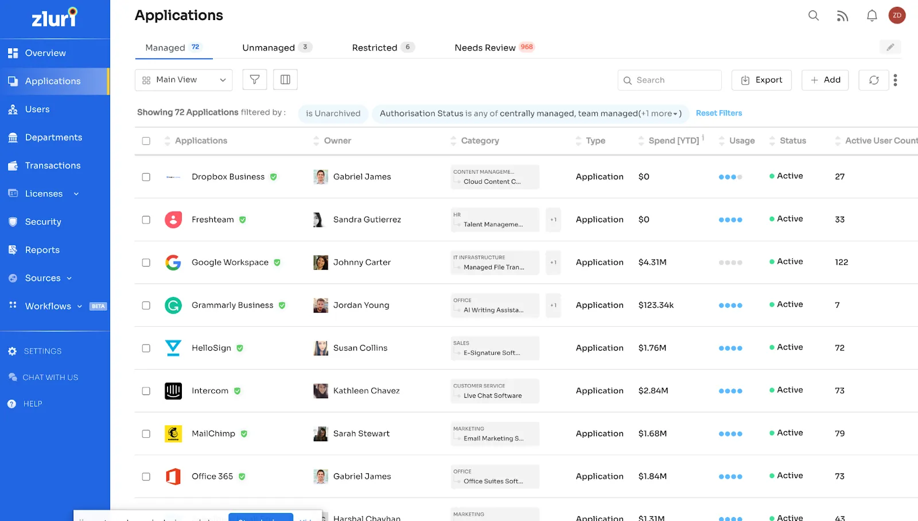Click the Dropbox Business verified badge
The image size is (918, 521).
coord(274,177)
